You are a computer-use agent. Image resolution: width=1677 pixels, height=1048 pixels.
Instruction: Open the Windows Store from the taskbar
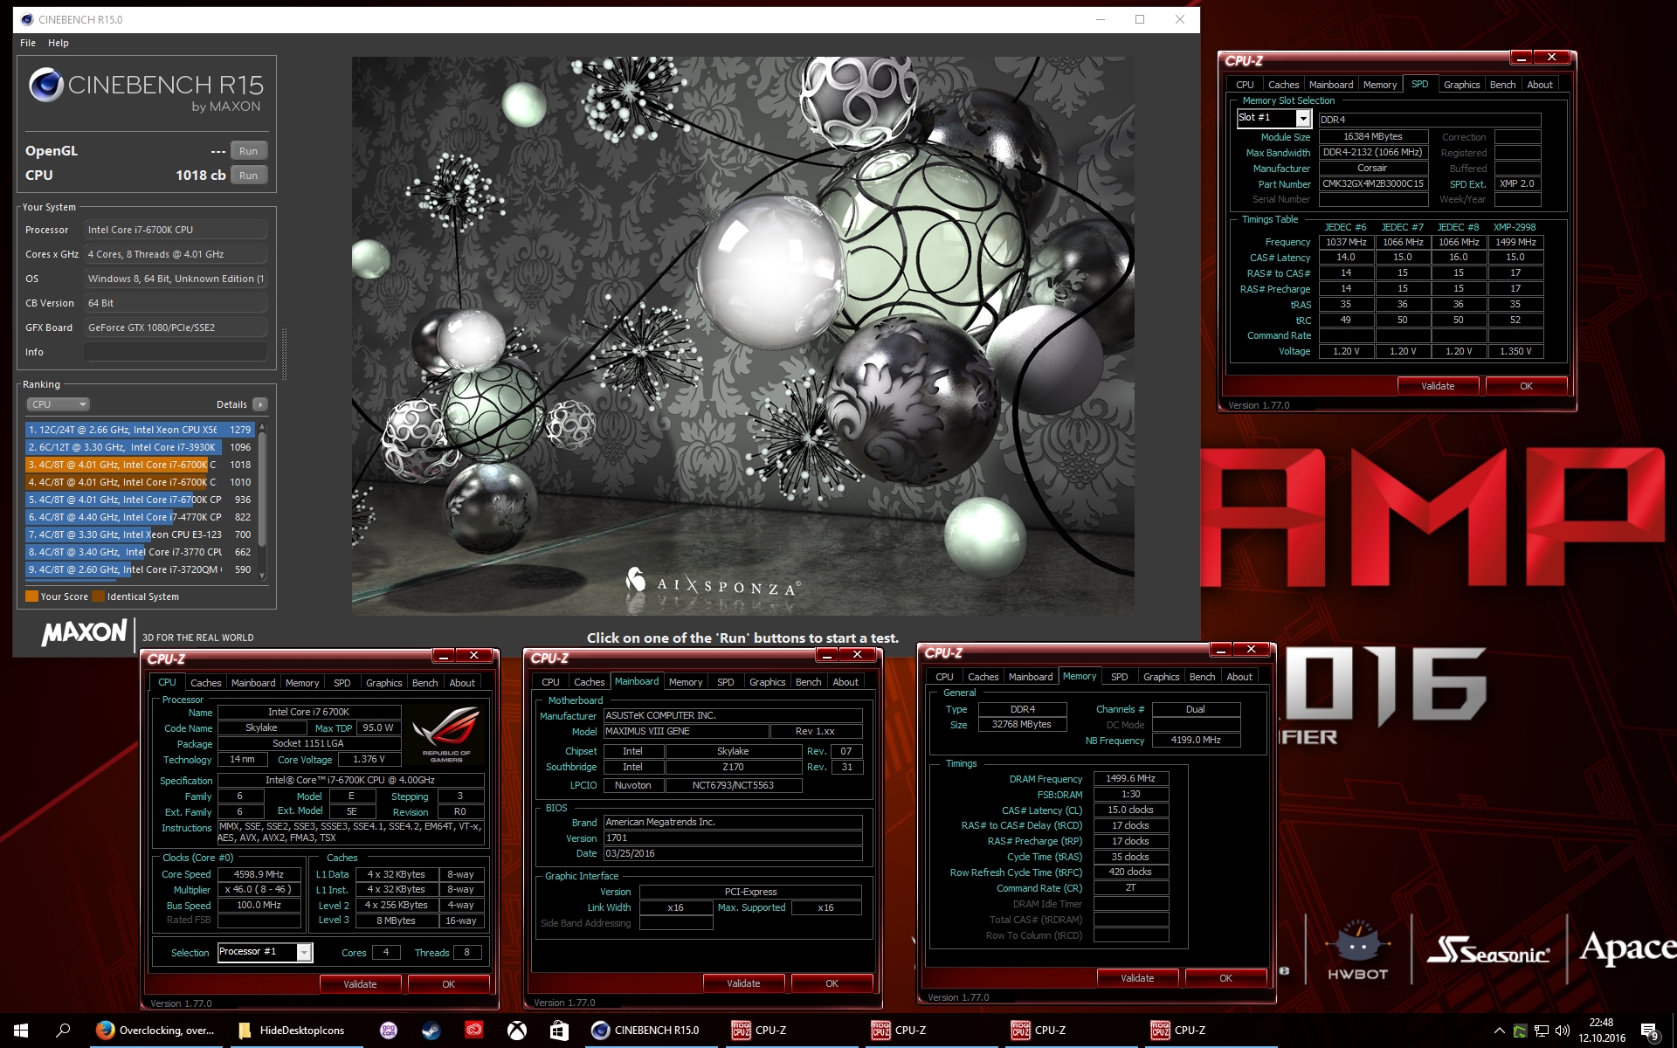coord(560,1031)
